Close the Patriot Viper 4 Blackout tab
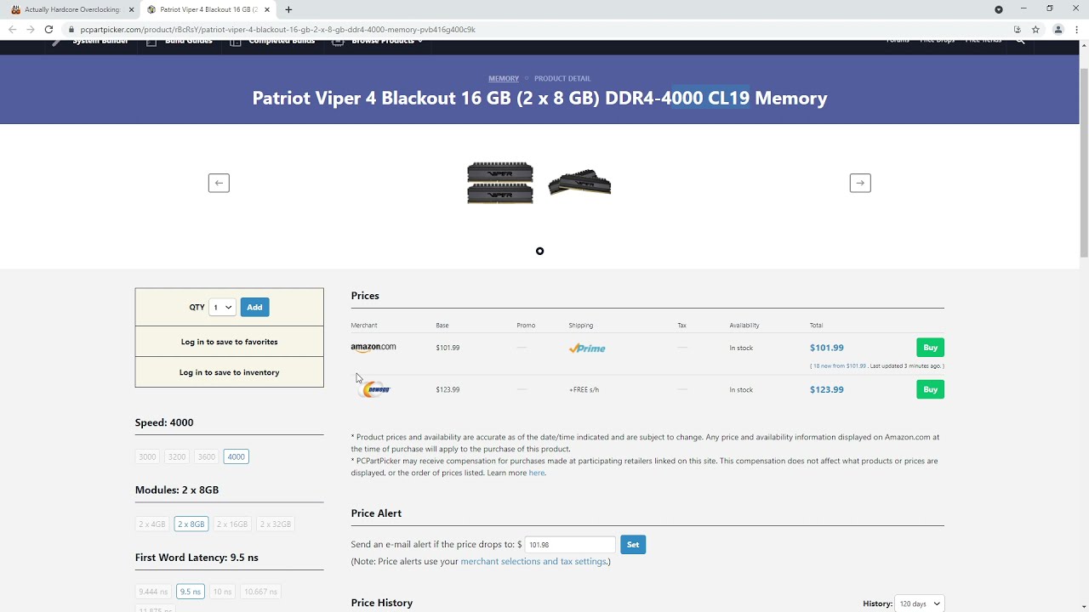 click(267, 9)
